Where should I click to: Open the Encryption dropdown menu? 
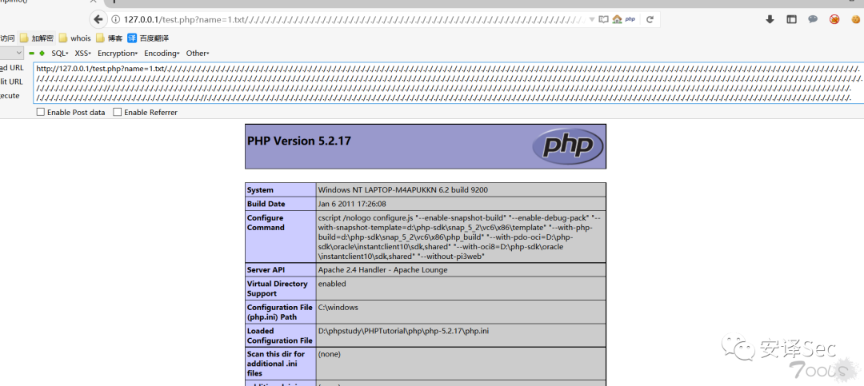pos(118,54)
